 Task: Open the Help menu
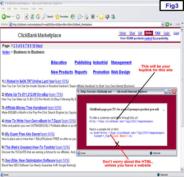point(40,9)
